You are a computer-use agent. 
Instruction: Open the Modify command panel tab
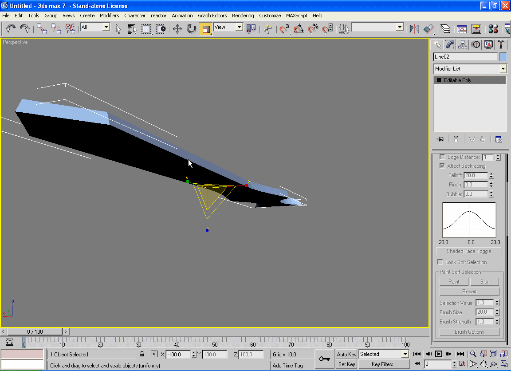450,44
